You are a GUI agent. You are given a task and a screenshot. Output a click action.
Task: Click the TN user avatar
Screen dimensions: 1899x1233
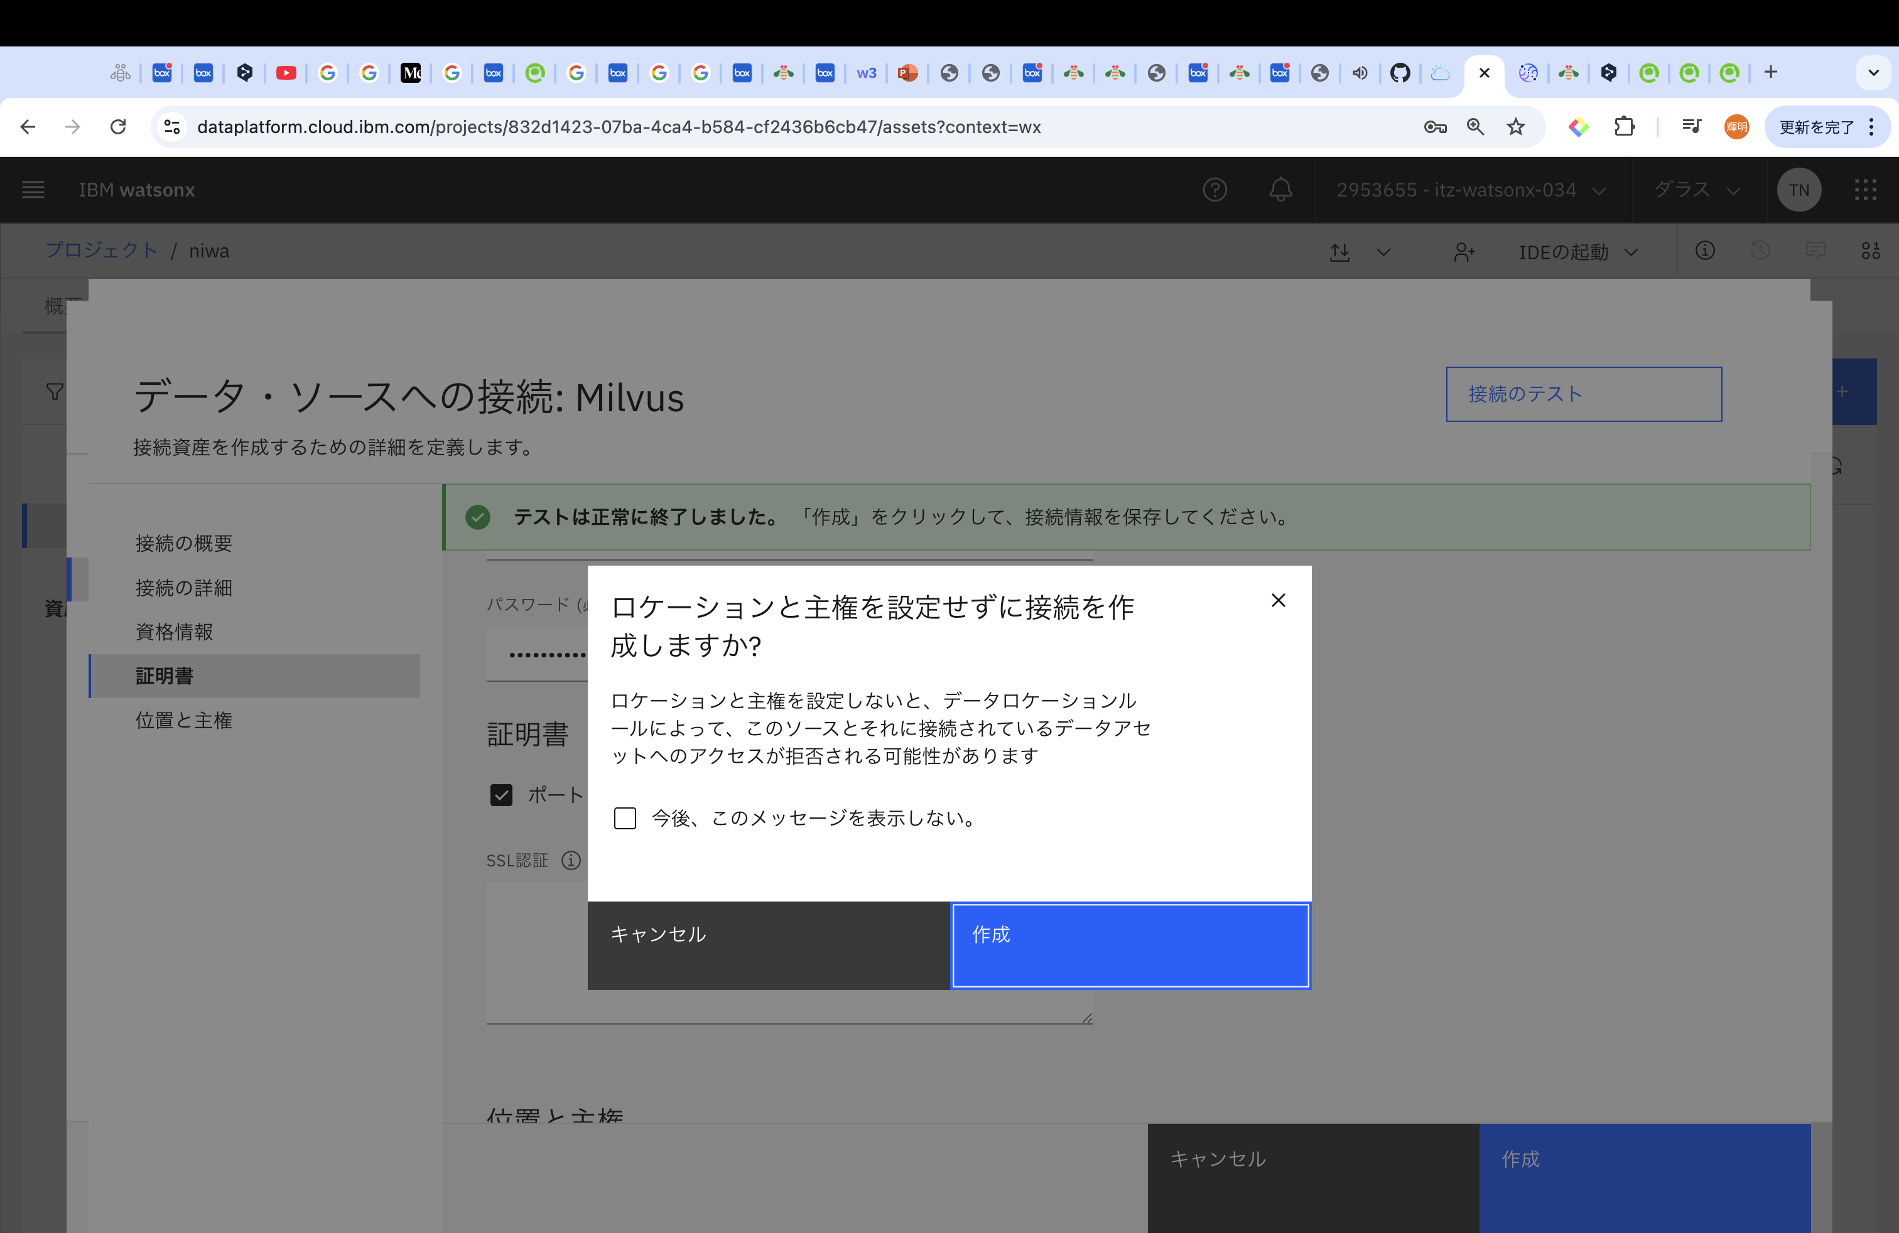point(1799,190)
